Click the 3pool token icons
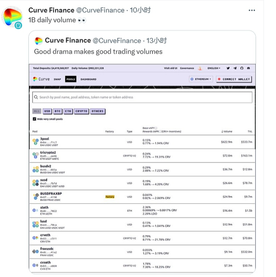276x277 pixels. [x=35, y=141]
